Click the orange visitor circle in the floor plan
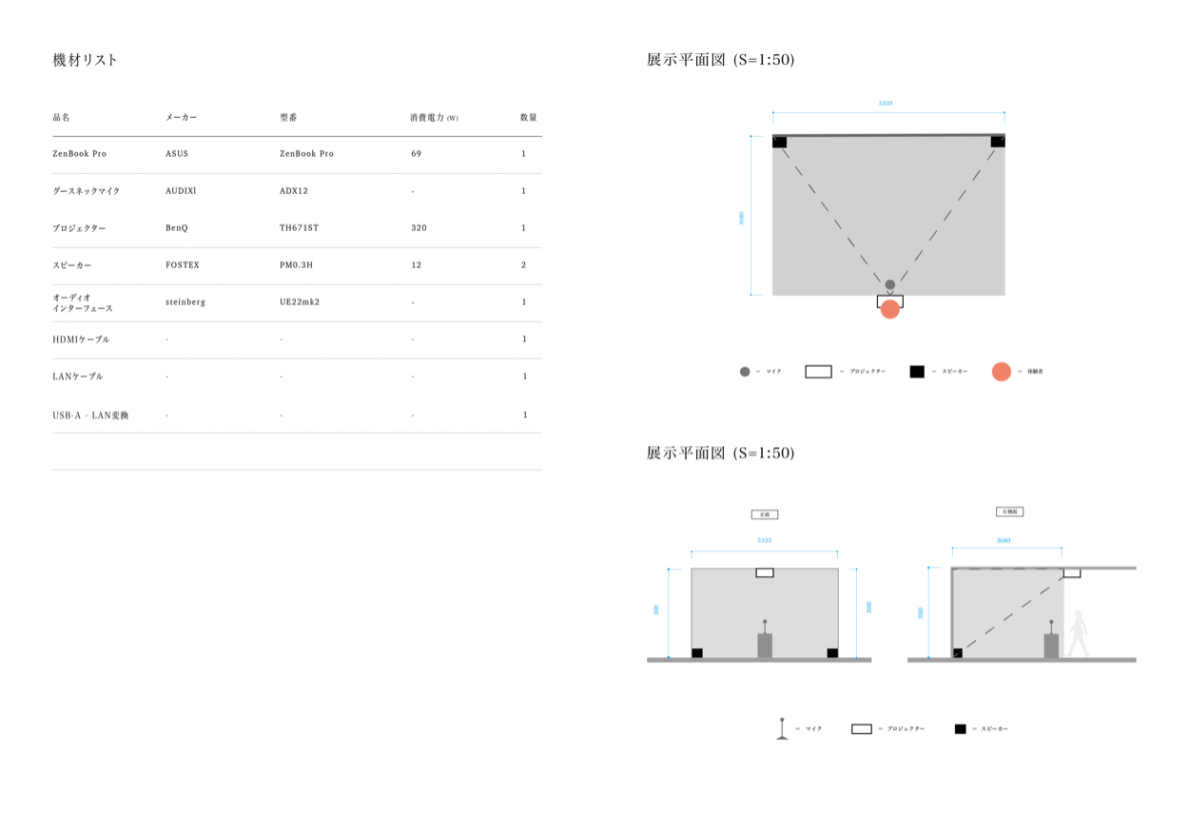1189x833 pixels. click(x=889, y=309)
